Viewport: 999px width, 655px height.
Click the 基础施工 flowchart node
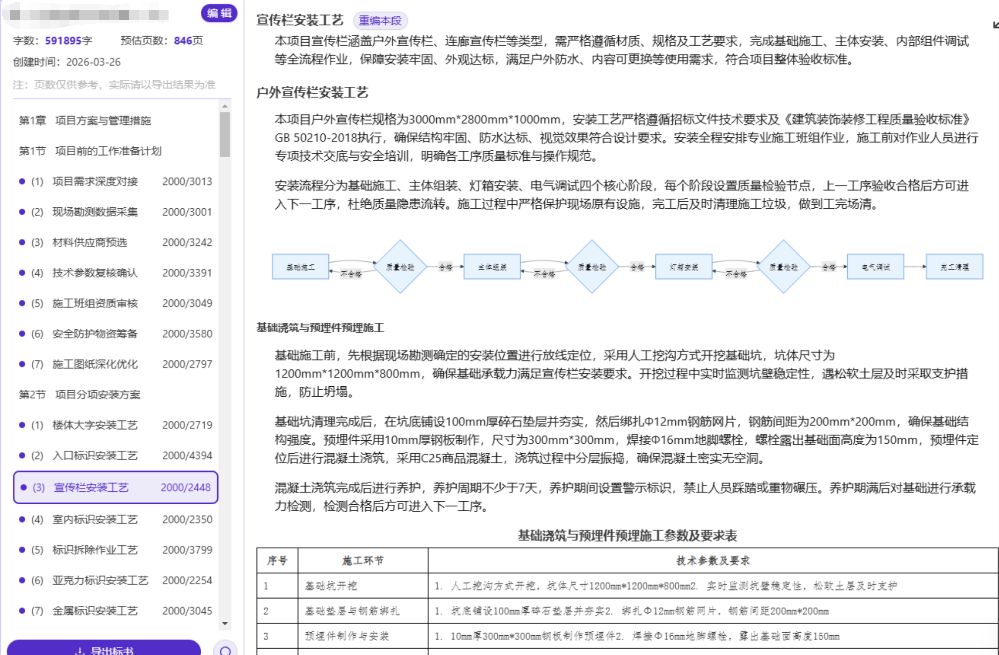(300, 267)
